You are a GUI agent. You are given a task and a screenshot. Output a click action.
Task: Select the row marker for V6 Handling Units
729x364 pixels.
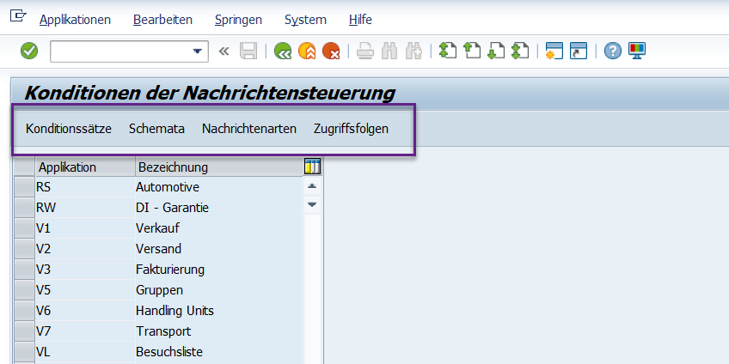tap(25, 310)
